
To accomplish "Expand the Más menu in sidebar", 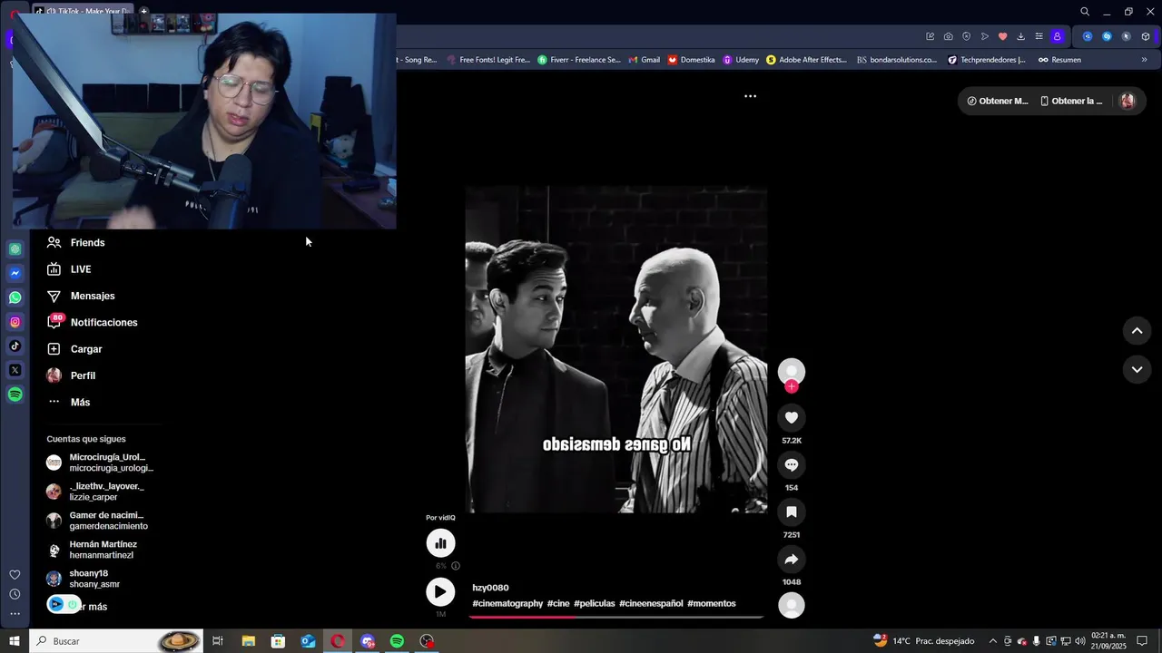I will (x=68, y=402).
